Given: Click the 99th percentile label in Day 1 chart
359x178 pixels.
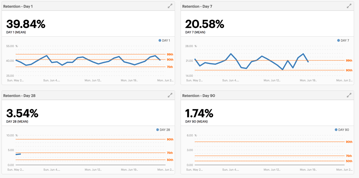Looking at the screenshot, I should [x=170, y=54].
